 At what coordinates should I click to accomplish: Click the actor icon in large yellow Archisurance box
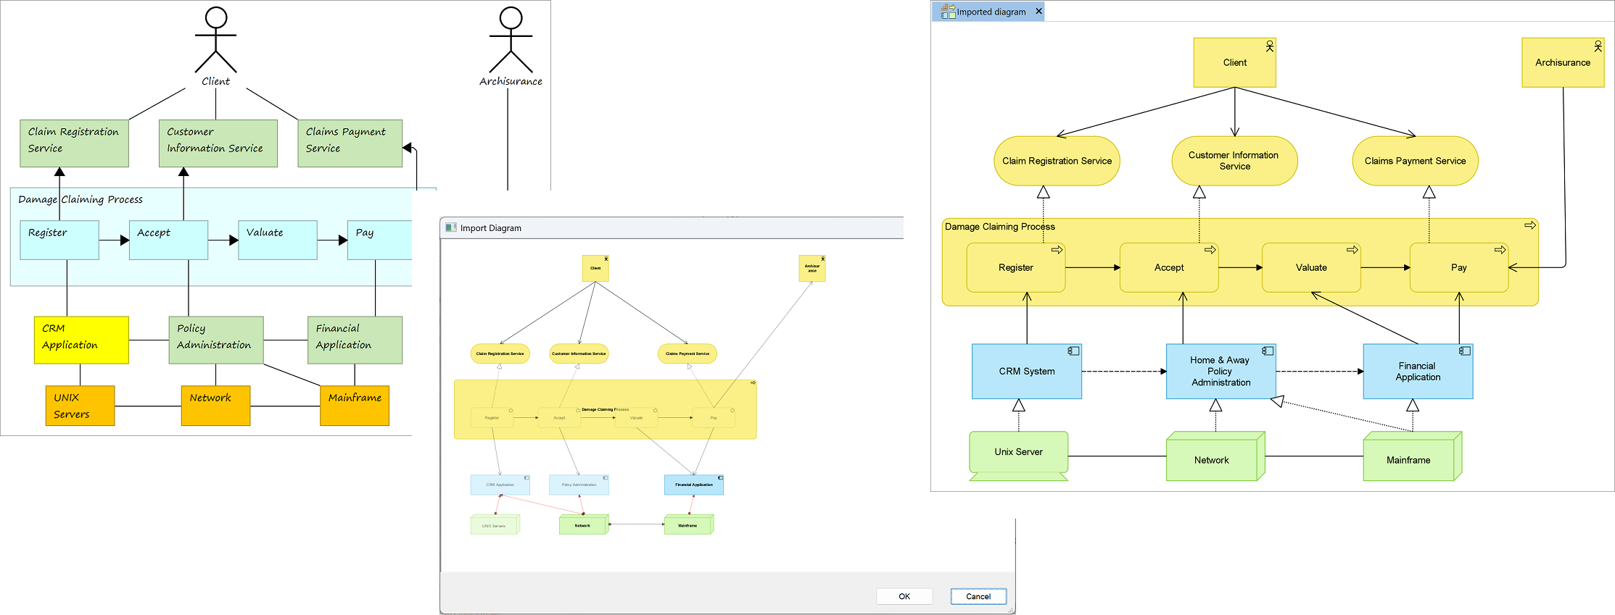(x=1597, y=46)
